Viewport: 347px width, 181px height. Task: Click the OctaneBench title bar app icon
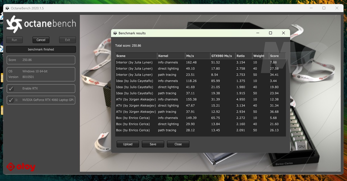(x=7, y=8)
